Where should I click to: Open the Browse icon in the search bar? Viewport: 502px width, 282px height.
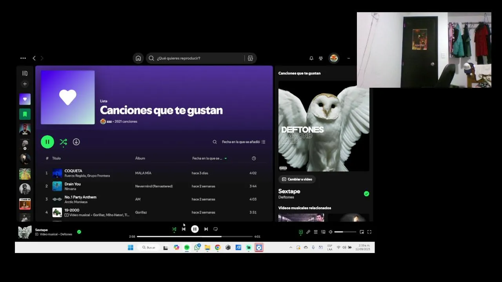coord(250,58)
